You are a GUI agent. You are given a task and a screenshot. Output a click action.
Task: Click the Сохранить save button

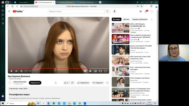click(x=98, y=83)
